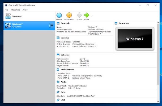
Task: Open the Aiuto menu
Action: 25,10
